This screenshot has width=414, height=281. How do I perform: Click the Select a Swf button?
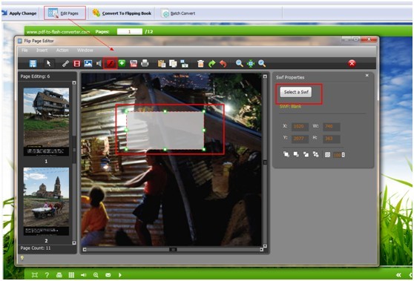296,92
